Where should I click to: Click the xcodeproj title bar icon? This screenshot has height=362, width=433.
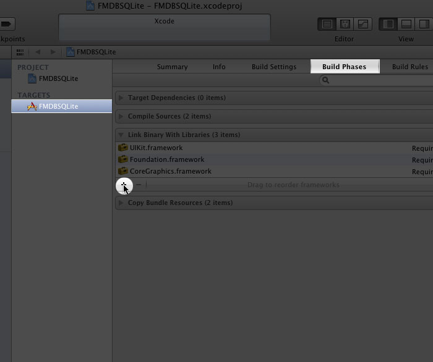pyautogui.click(x=90, y=6)
